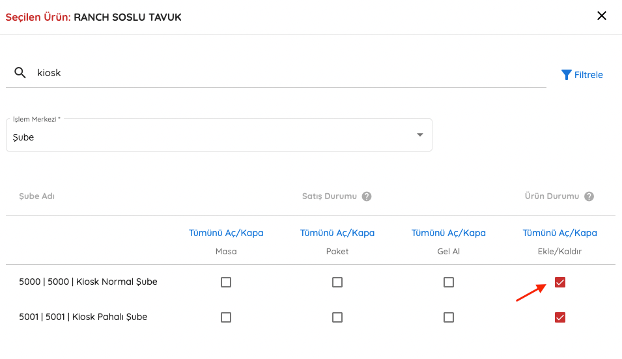Enable Masa for Kiosk Normal Şube
Viewport: 622px width, 359px height.
coord(226,282)
